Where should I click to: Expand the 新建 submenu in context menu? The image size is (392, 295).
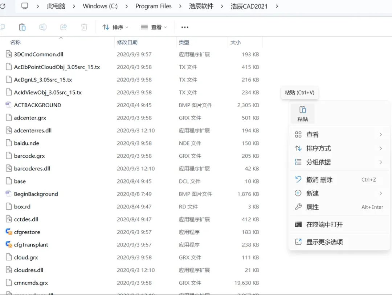380,193
